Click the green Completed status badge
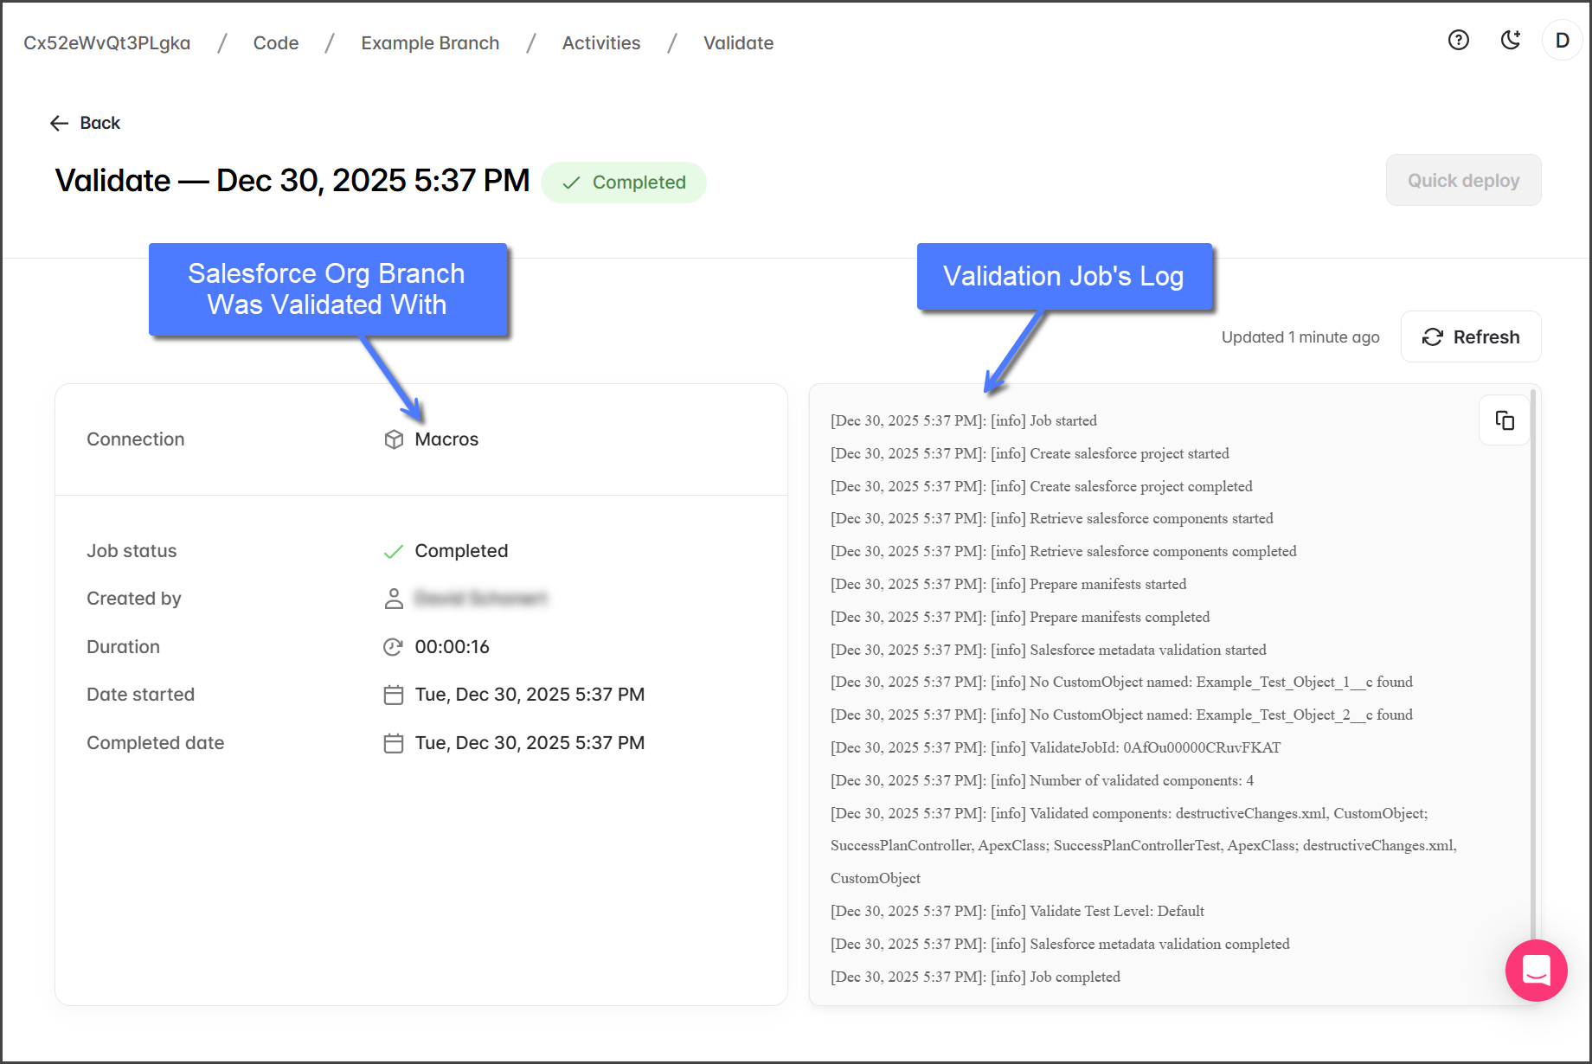The image size is (1592, 1064). click(624, 183)
